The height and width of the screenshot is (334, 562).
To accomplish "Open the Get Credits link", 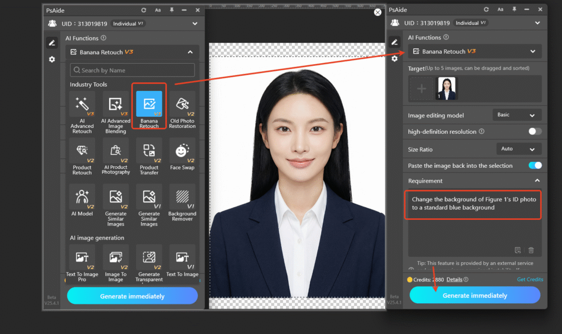I will tap(530, 279).
